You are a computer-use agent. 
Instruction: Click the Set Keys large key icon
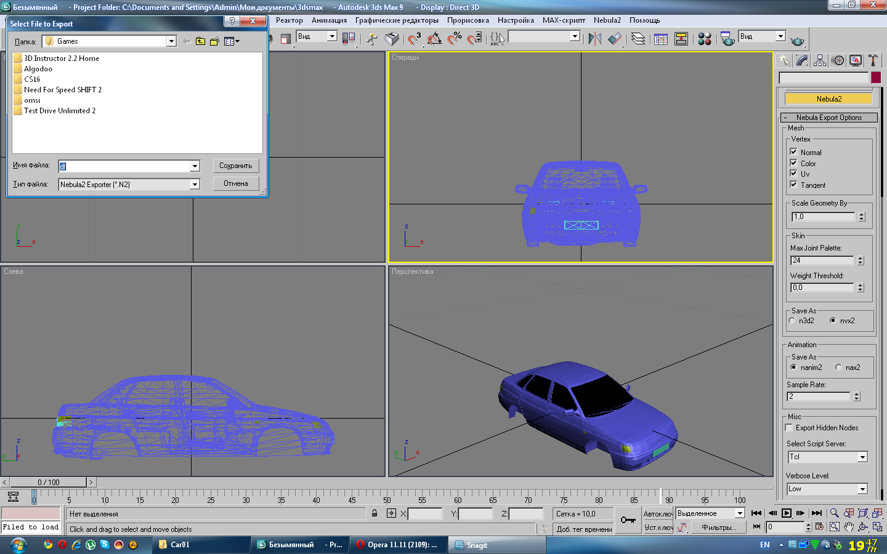click(x=628, y=520)
